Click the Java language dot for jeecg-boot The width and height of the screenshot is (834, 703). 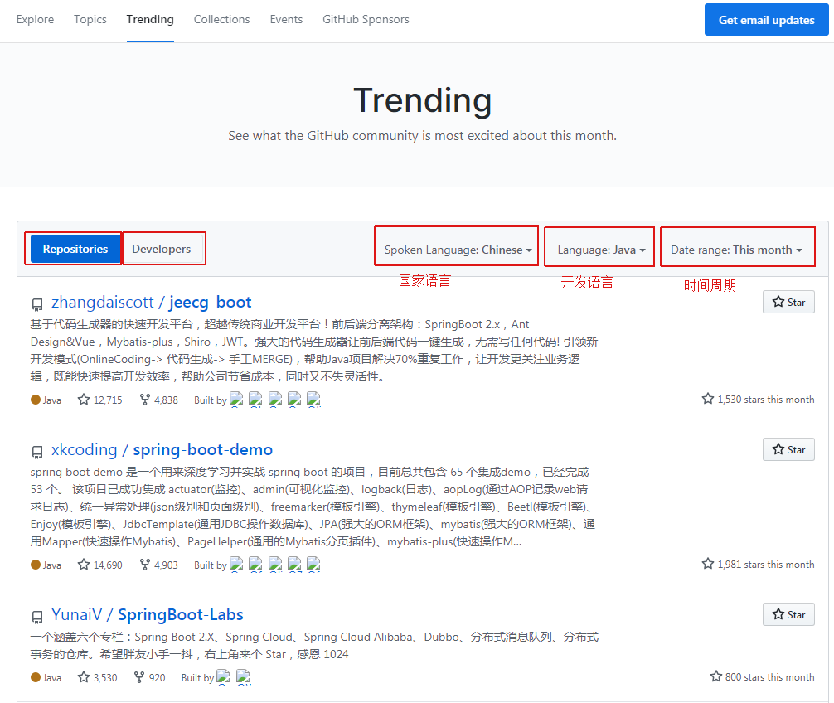36,400
